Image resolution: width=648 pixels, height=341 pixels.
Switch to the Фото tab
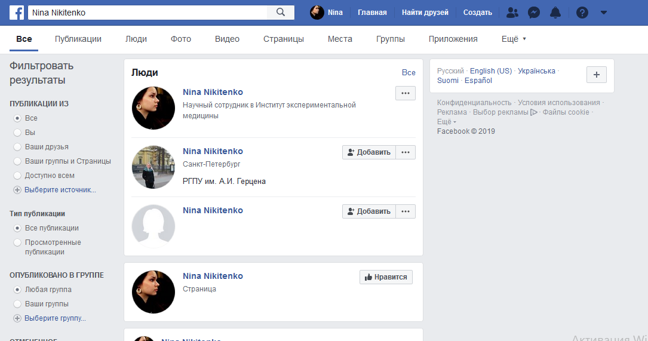tap(180, 39)
